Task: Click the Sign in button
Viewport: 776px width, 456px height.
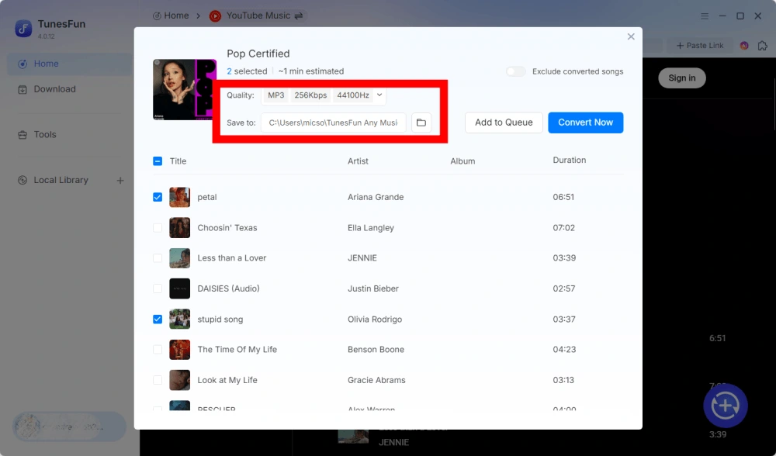Action: pyautogui.click(x=681, y=78)
